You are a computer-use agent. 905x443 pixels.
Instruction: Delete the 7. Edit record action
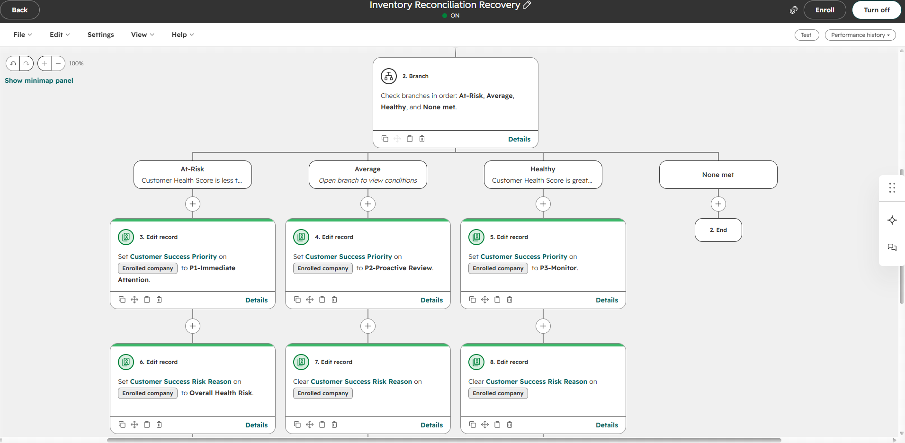[x=334, y=425]
